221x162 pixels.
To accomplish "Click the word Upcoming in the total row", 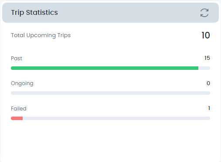I will click(x=41, y=35).
